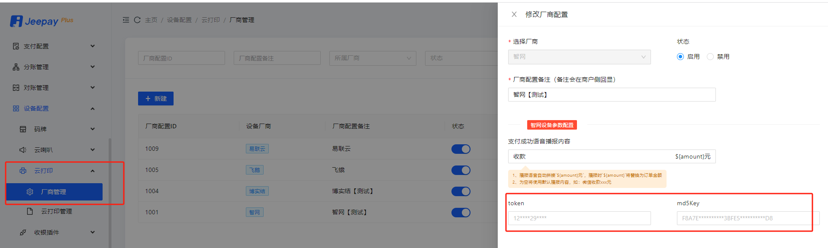The width and height of the screenshot is (828, 248).
Task: Click the page refresh icon
Action: [137, 20]
